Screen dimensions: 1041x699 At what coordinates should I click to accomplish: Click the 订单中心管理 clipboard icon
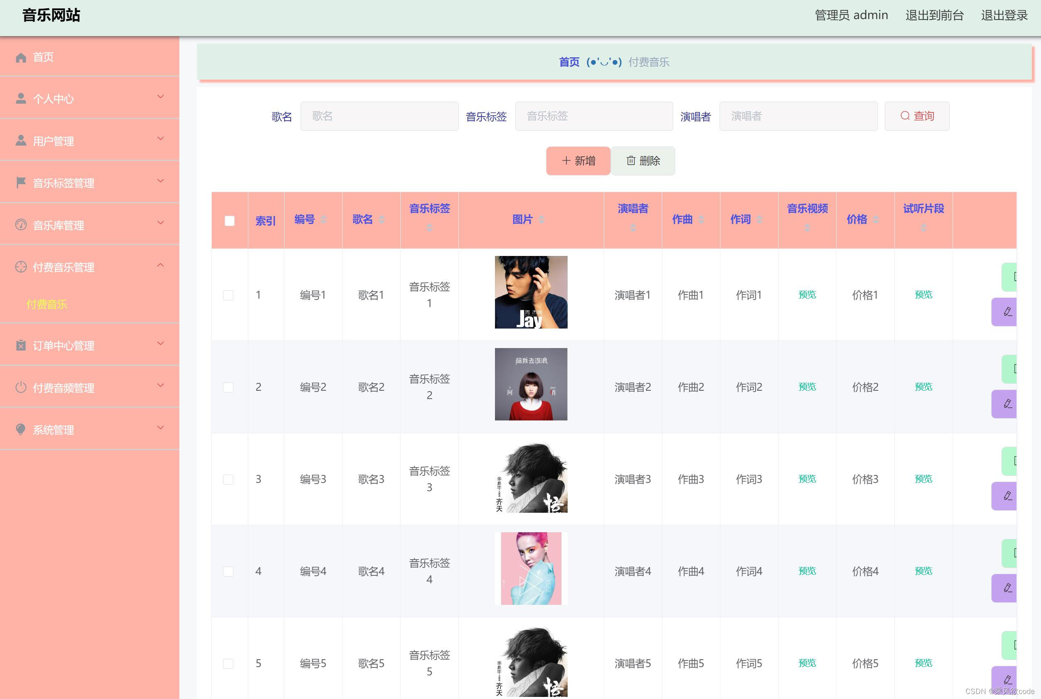click(x=20, y=346)
